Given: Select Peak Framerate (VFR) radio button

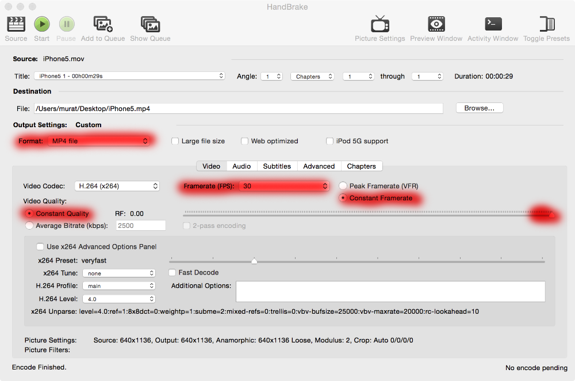Looking at the screenshot, I should click(343, 186).
